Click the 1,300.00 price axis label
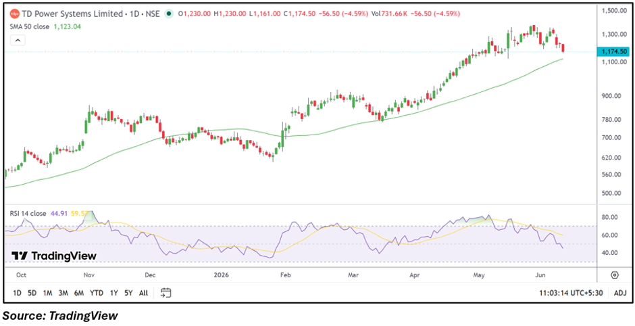 click(613, 34)
